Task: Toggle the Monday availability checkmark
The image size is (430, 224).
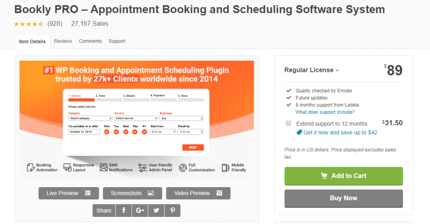Action: point(107,132)
